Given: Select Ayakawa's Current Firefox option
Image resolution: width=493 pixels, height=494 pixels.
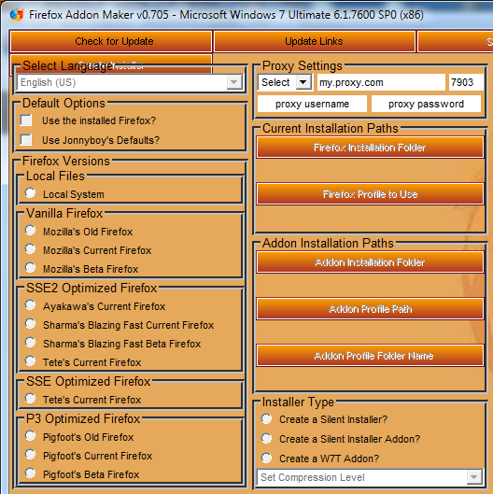Looking at the screenshot, I should coord(30,305).
